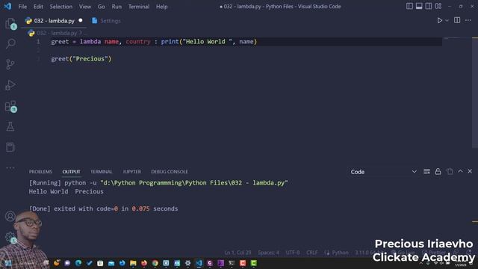Open Windows Settings gear from the taskbar
Viewport: 478px width, 269px height.
(188, 263)
